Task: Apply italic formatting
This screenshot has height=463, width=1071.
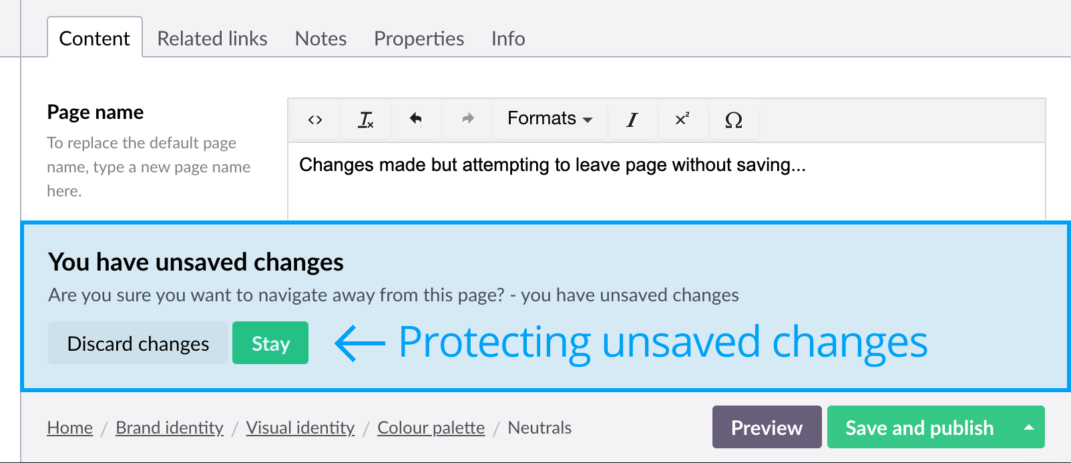Action: (x=632, y=120)
